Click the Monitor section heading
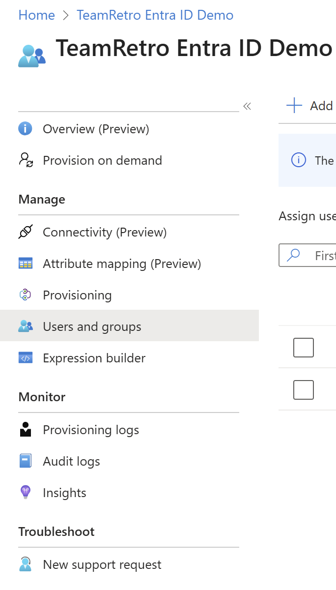This screenshot has width=336, height=590. [42, 397]
